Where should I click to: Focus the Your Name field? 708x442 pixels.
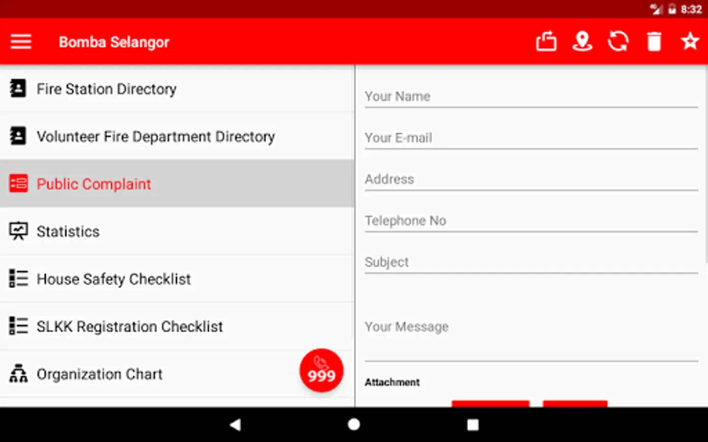pos(531,96)
